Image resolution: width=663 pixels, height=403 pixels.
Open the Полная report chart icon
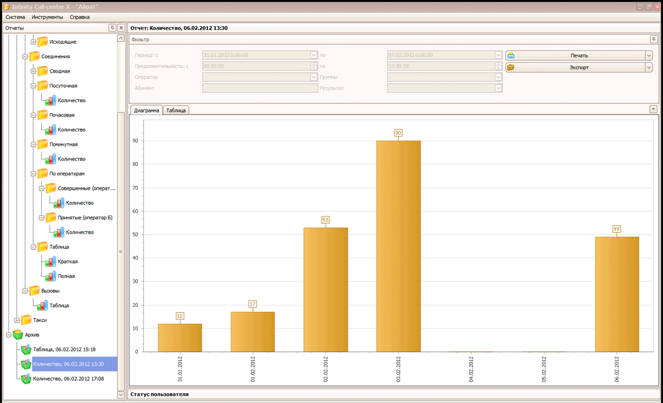[x=51, y=276]
